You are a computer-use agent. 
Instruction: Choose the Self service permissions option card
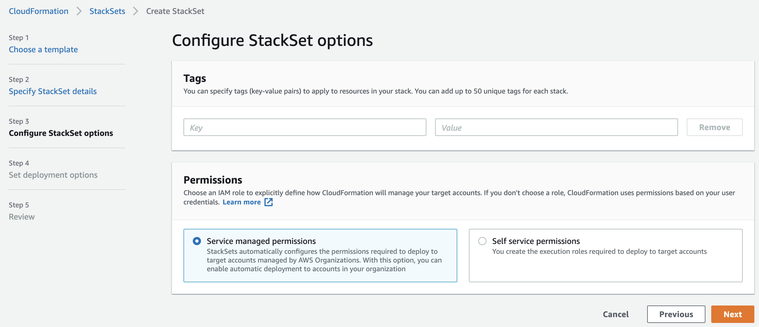pos(606,255)
